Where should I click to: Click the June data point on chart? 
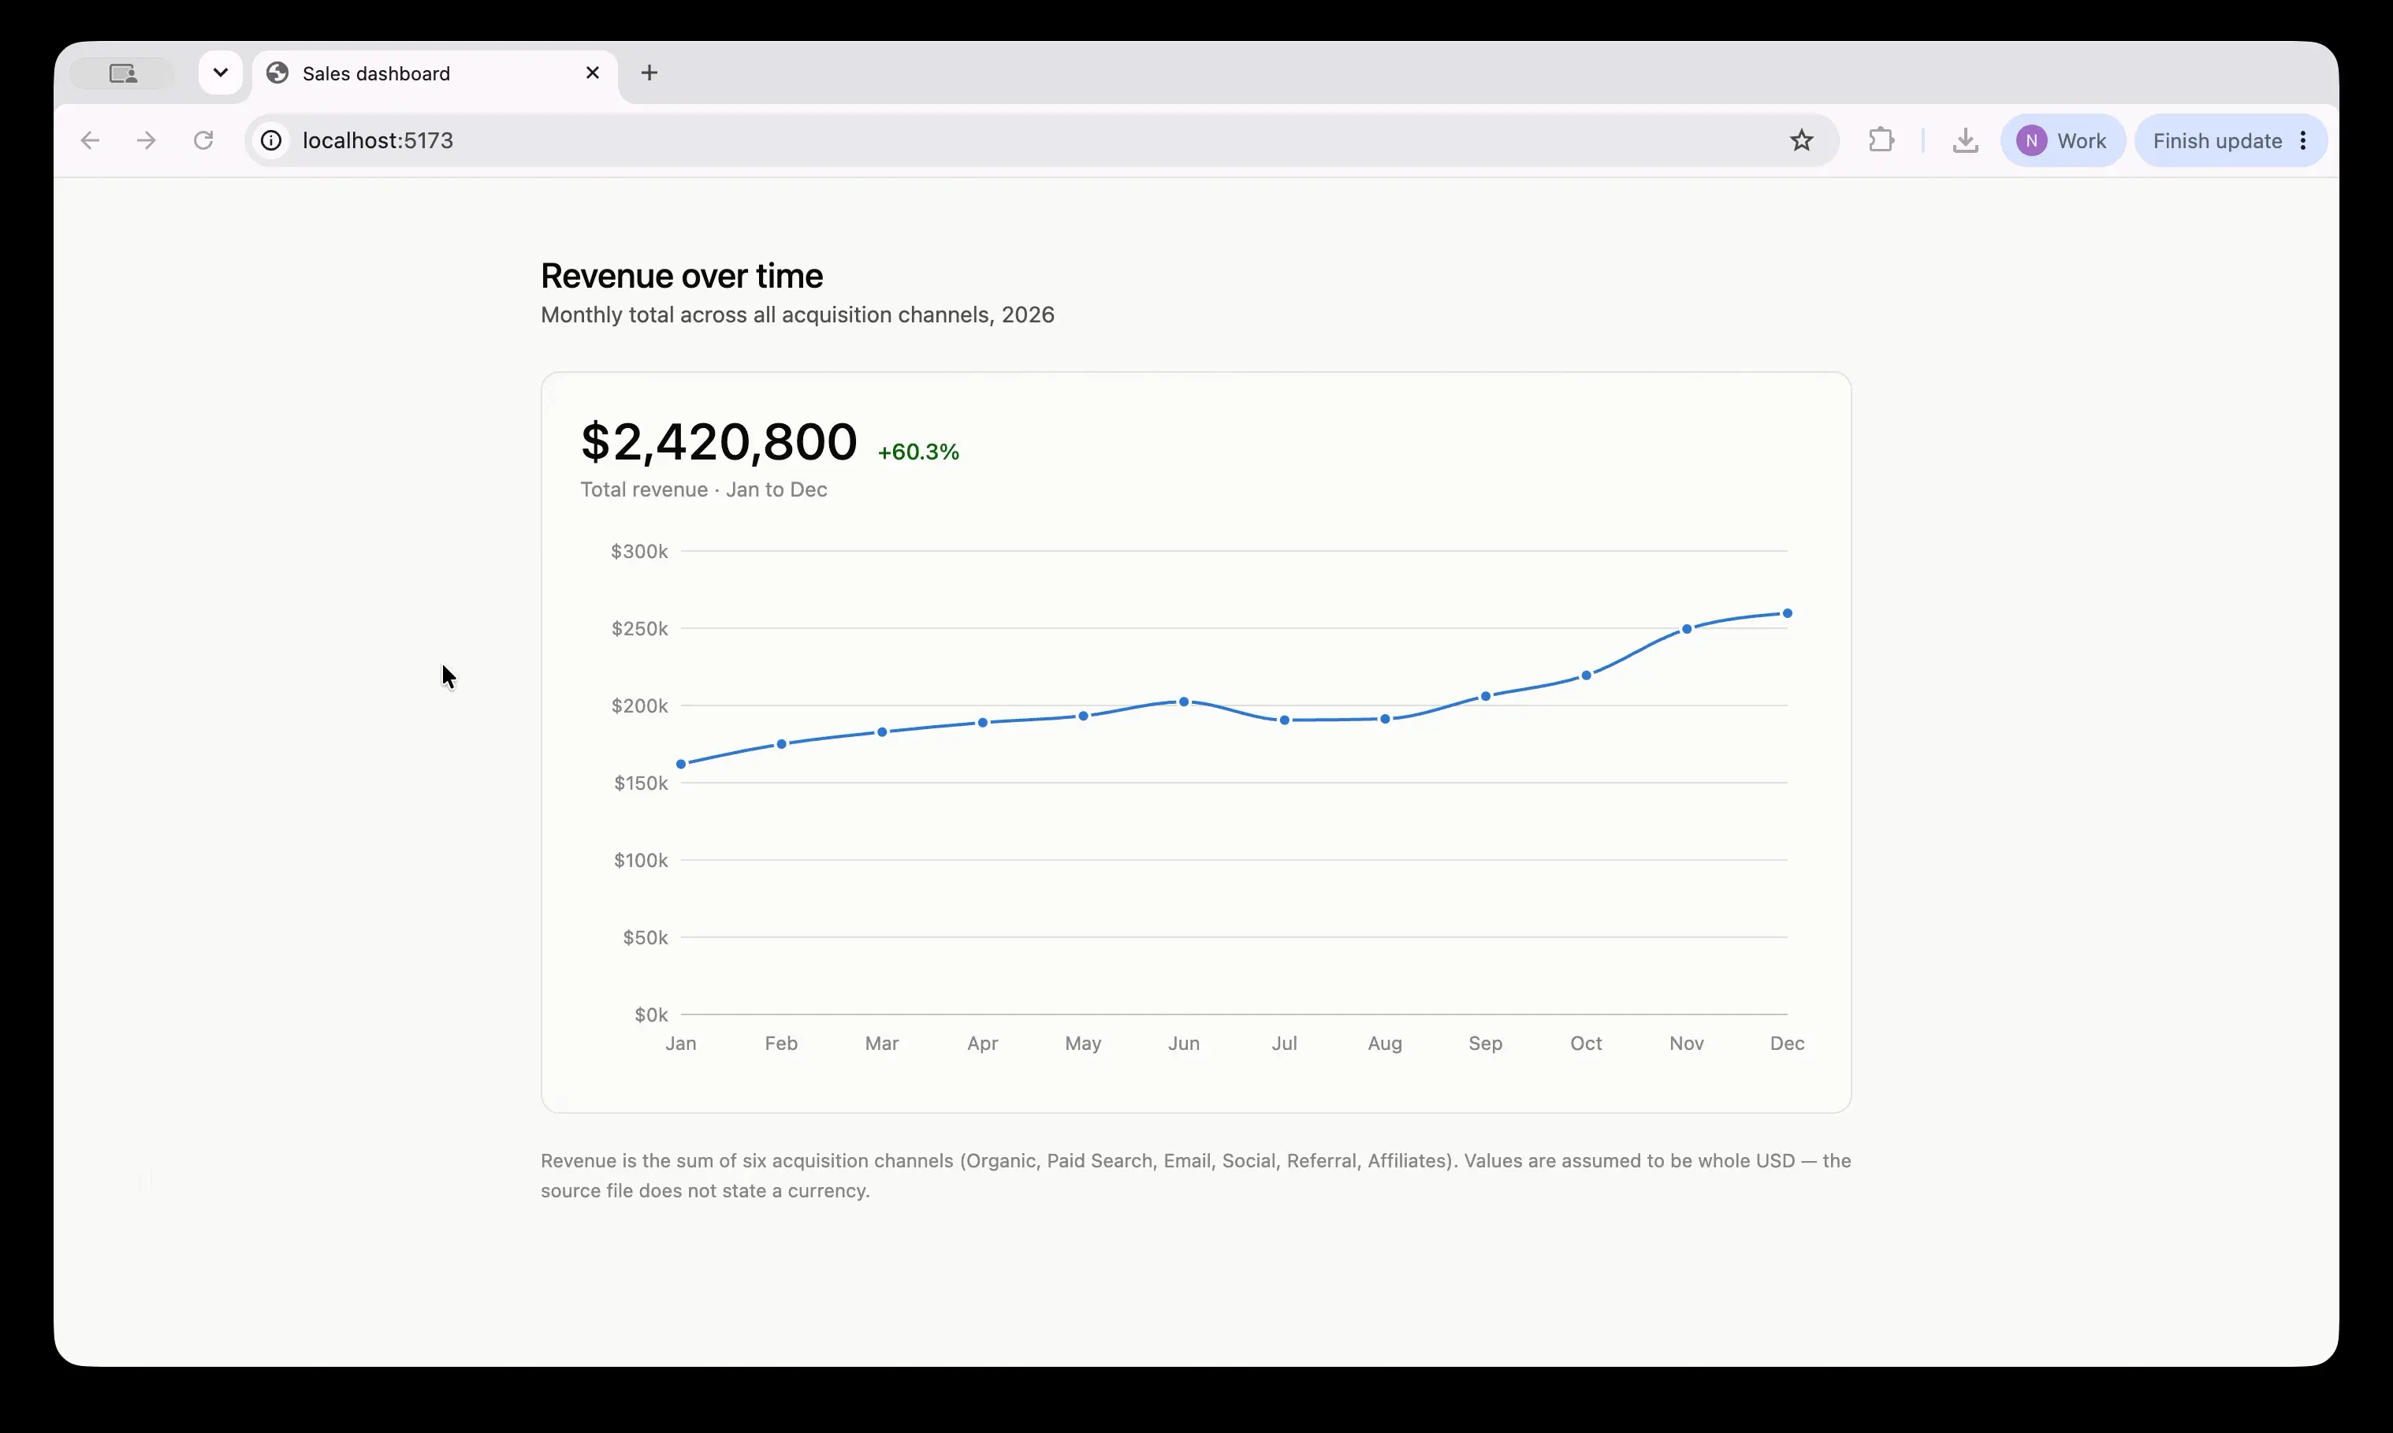point(1183,702)
